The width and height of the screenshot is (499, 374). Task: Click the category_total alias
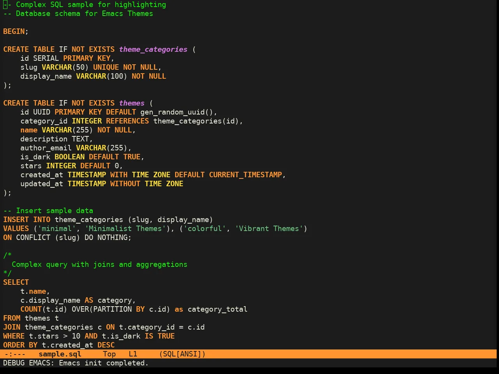pyautogui.click(x=218, y=309)
